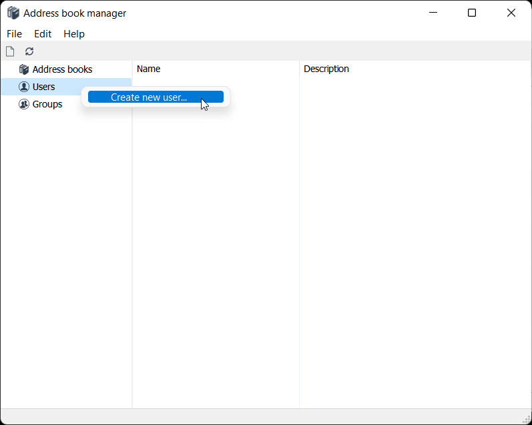
Task: Select the 'Groups' label in tree
Action: tap(47, 104)
